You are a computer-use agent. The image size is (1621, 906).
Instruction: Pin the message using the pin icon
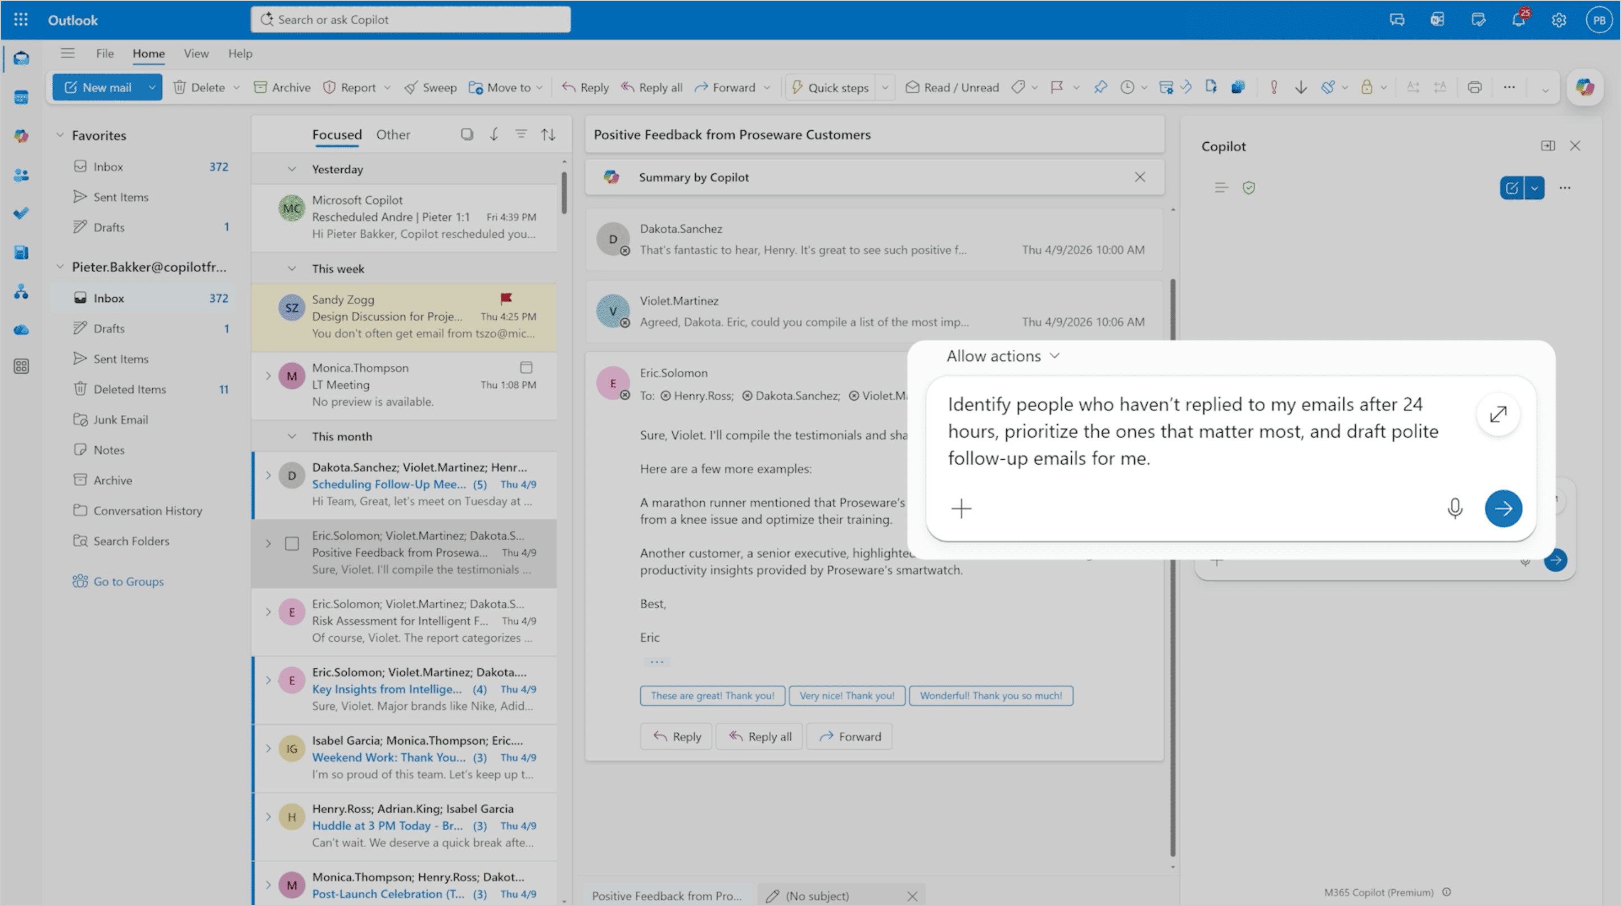coord(1101,87)
